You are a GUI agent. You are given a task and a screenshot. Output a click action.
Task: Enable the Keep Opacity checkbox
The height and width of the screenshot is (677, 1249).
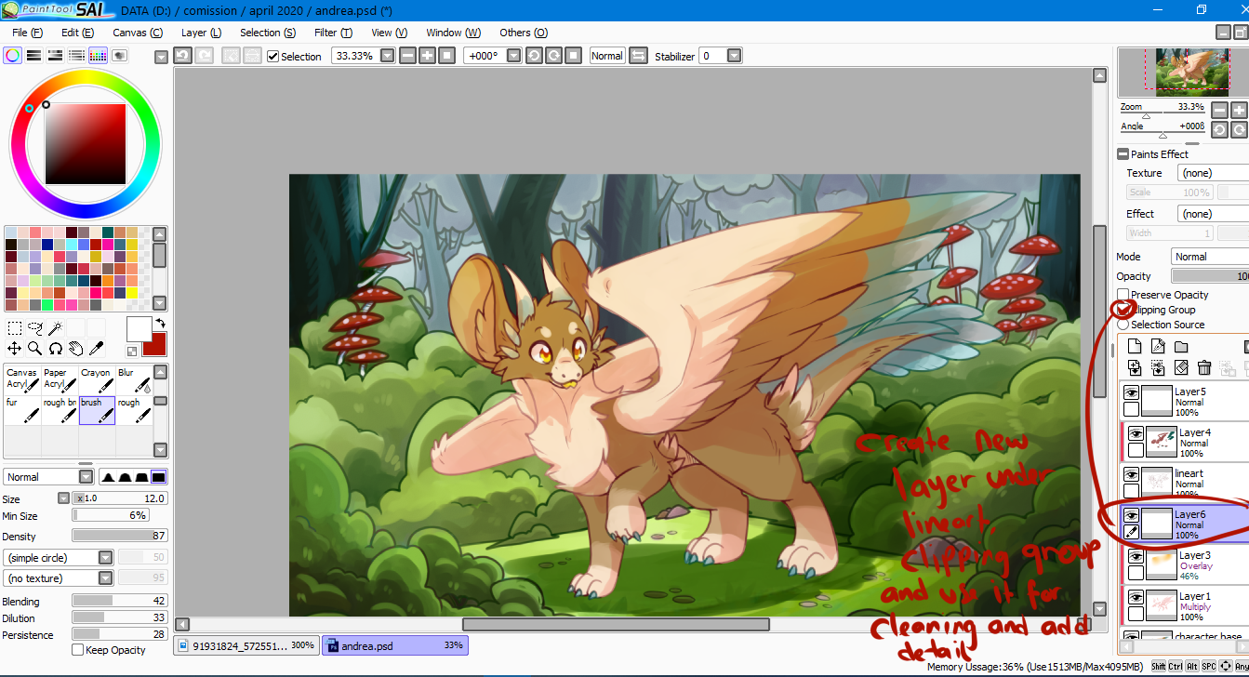click(78, 650)
